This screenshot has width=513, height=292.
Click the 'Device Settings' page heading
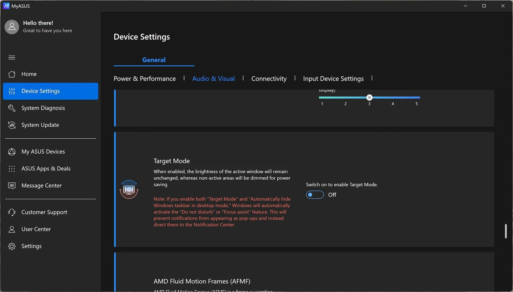[x=142, y=37]
